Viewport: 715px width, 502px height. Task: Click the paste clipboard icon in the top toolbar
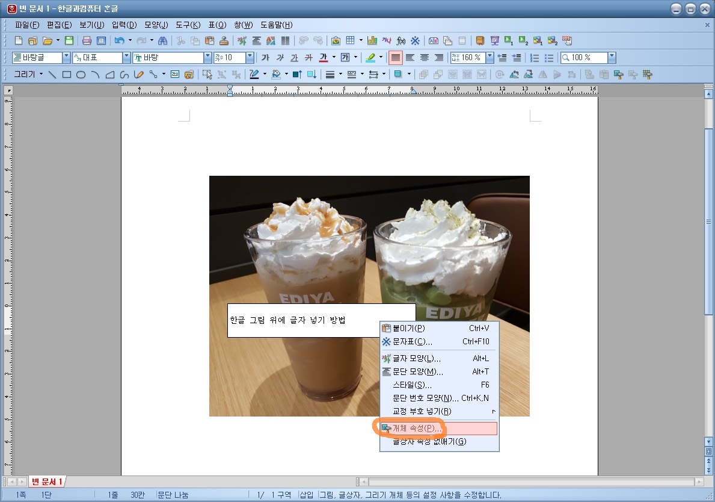tap(209, 40)
